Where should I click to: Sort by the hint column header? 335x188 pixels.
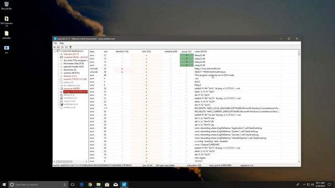[x=147, y=52]
